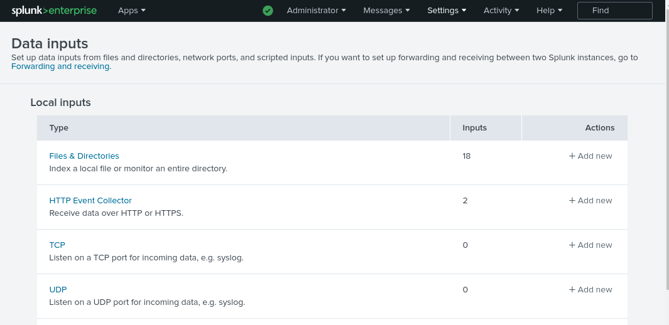Add new TCP input

point(590,245)
